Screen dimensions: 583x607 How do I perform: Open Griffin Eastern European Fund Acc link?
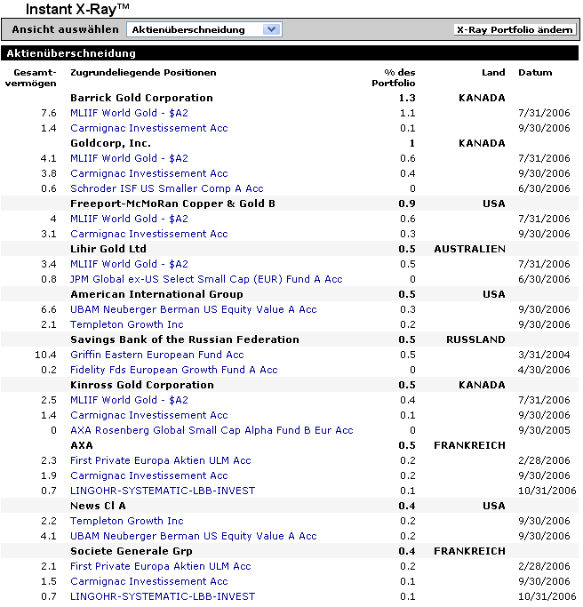pyautogui.click(x=156, y=355)
